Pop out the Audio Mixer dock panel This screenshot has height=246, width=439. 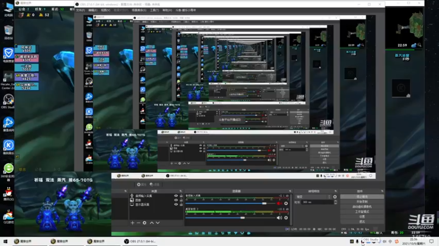(x=290, y=191)
